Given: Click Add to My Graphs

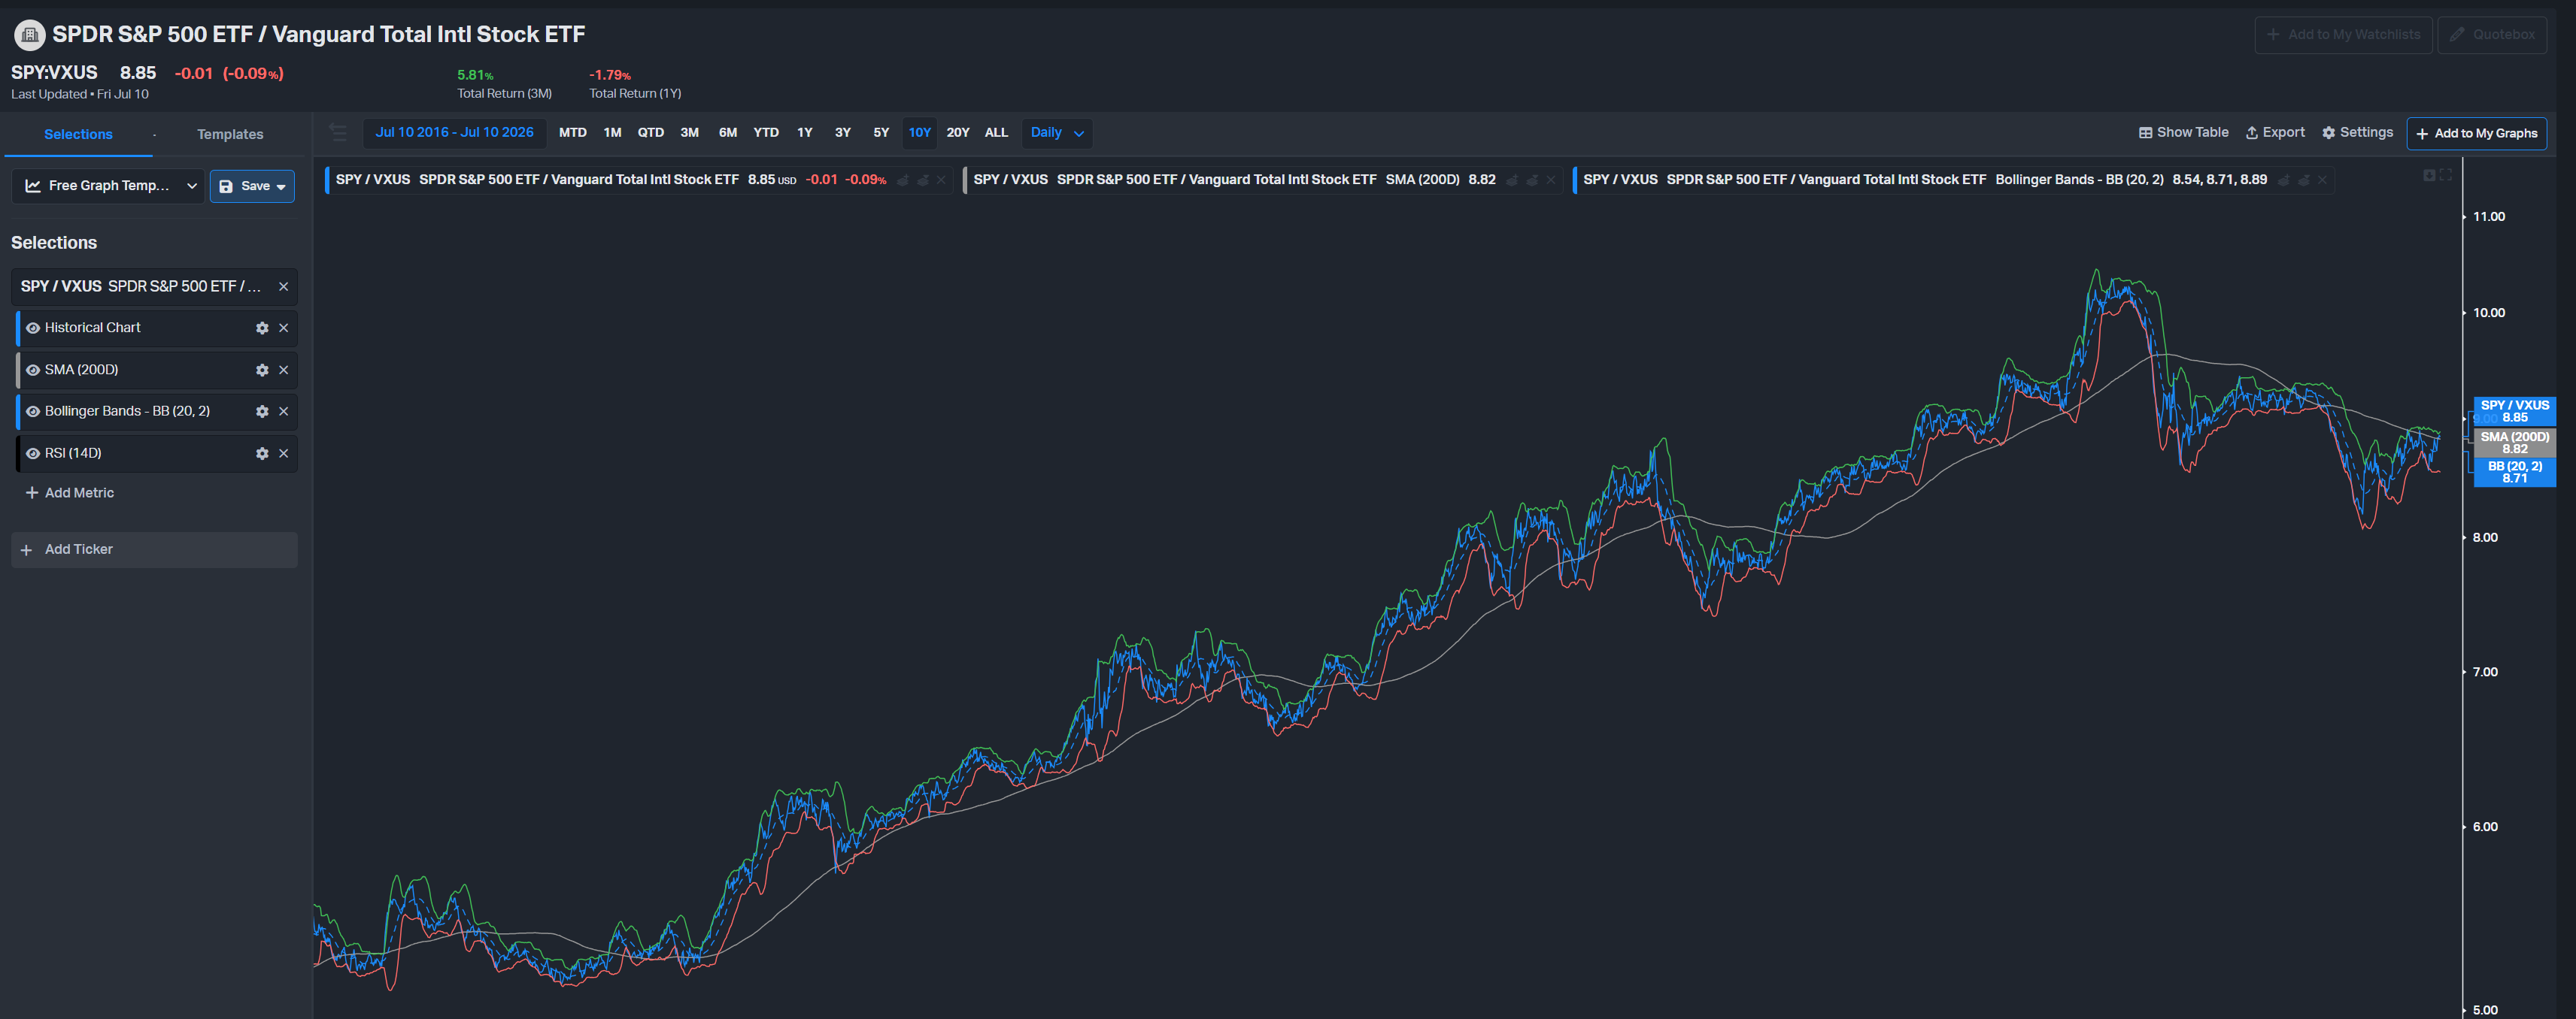Looking at the screenshot, I should pyautogui.click(x=2476, y=134).
